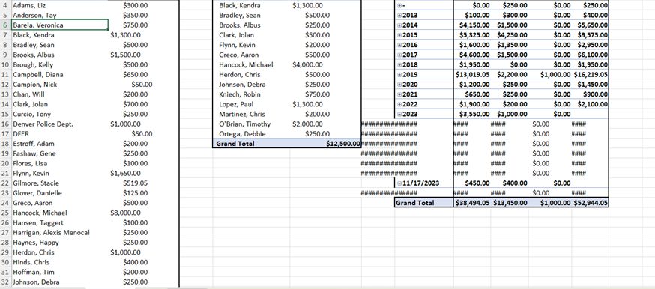Select the $2,000.00 O'Brian amount
Viewport: 655px width, 289px height.
325,124
